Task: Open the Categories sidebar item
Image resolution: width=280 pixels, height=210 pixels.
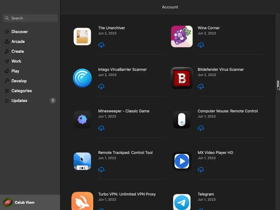Action: click(30, 91)
